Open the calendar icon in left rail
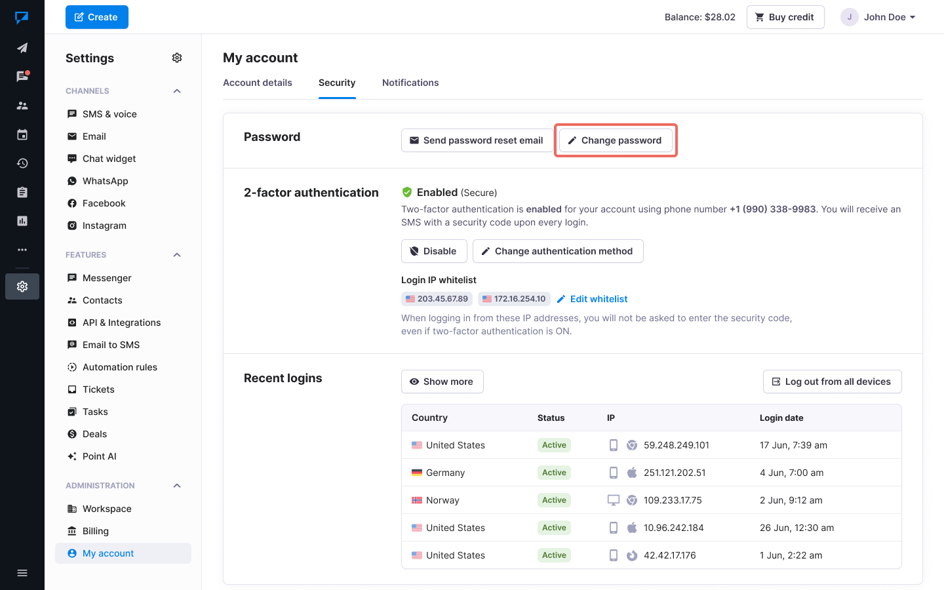This screenshot has width=944, height=590. (22, 134)
